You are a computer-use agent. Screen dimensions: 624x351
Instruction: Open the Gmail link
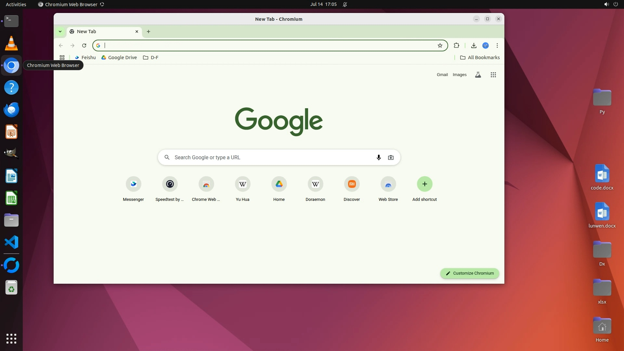point(442,75)
